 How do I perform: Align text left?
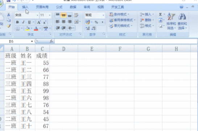click(x=58, y=22)
